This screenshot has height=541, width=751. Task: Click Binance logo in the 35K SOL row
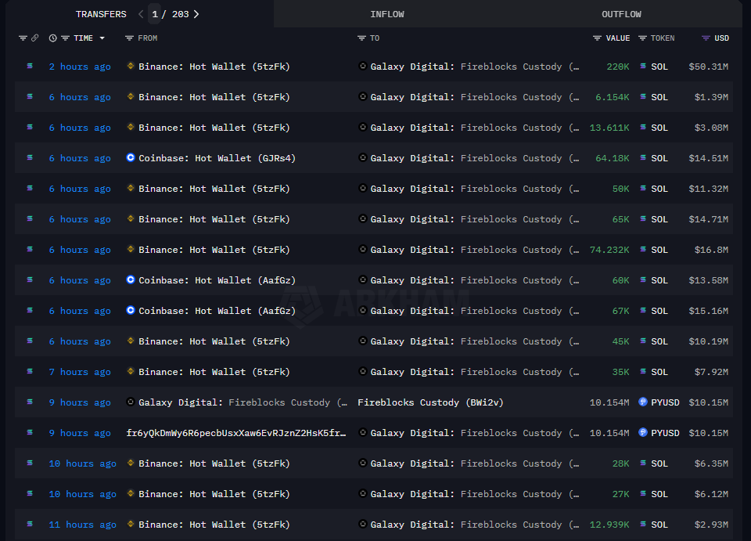131,371
